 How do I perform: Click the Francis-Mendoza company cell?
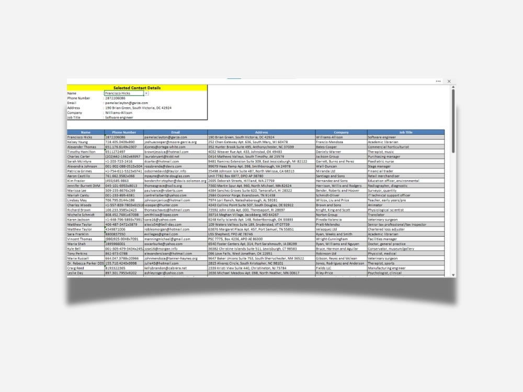(341, 142)
